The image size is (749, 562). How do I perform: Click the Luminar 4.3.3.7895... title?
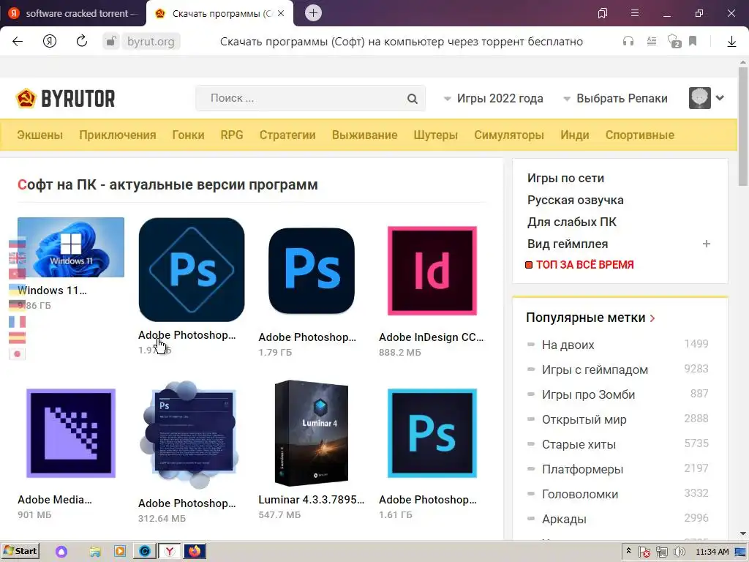click(311, 499)
